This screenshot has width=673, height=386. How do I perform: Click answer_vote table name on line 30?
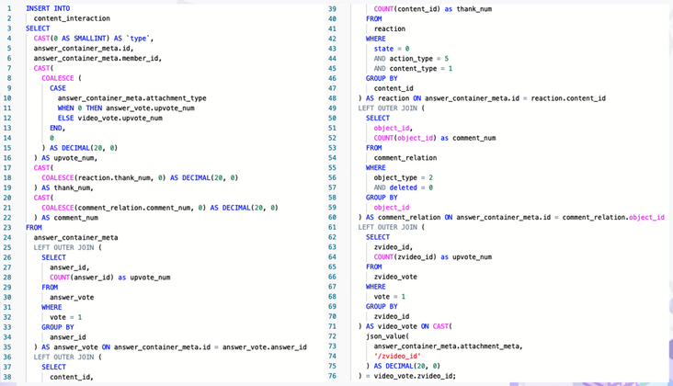click(x=72, y=297)
